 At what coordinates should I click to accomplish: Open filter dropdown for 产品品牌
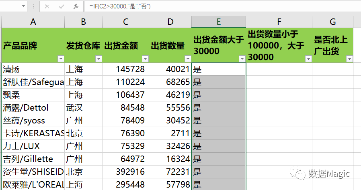[61, 59]
